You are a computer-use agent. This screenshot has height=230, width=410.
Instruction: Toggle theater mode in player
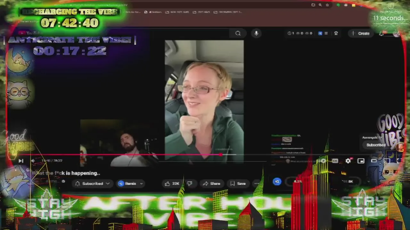pyautogui.click(x=374, y=161)
